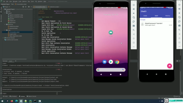Click overview square on toolbar between the phones
This screenshot has height=103, width=183.
(134, 43)
